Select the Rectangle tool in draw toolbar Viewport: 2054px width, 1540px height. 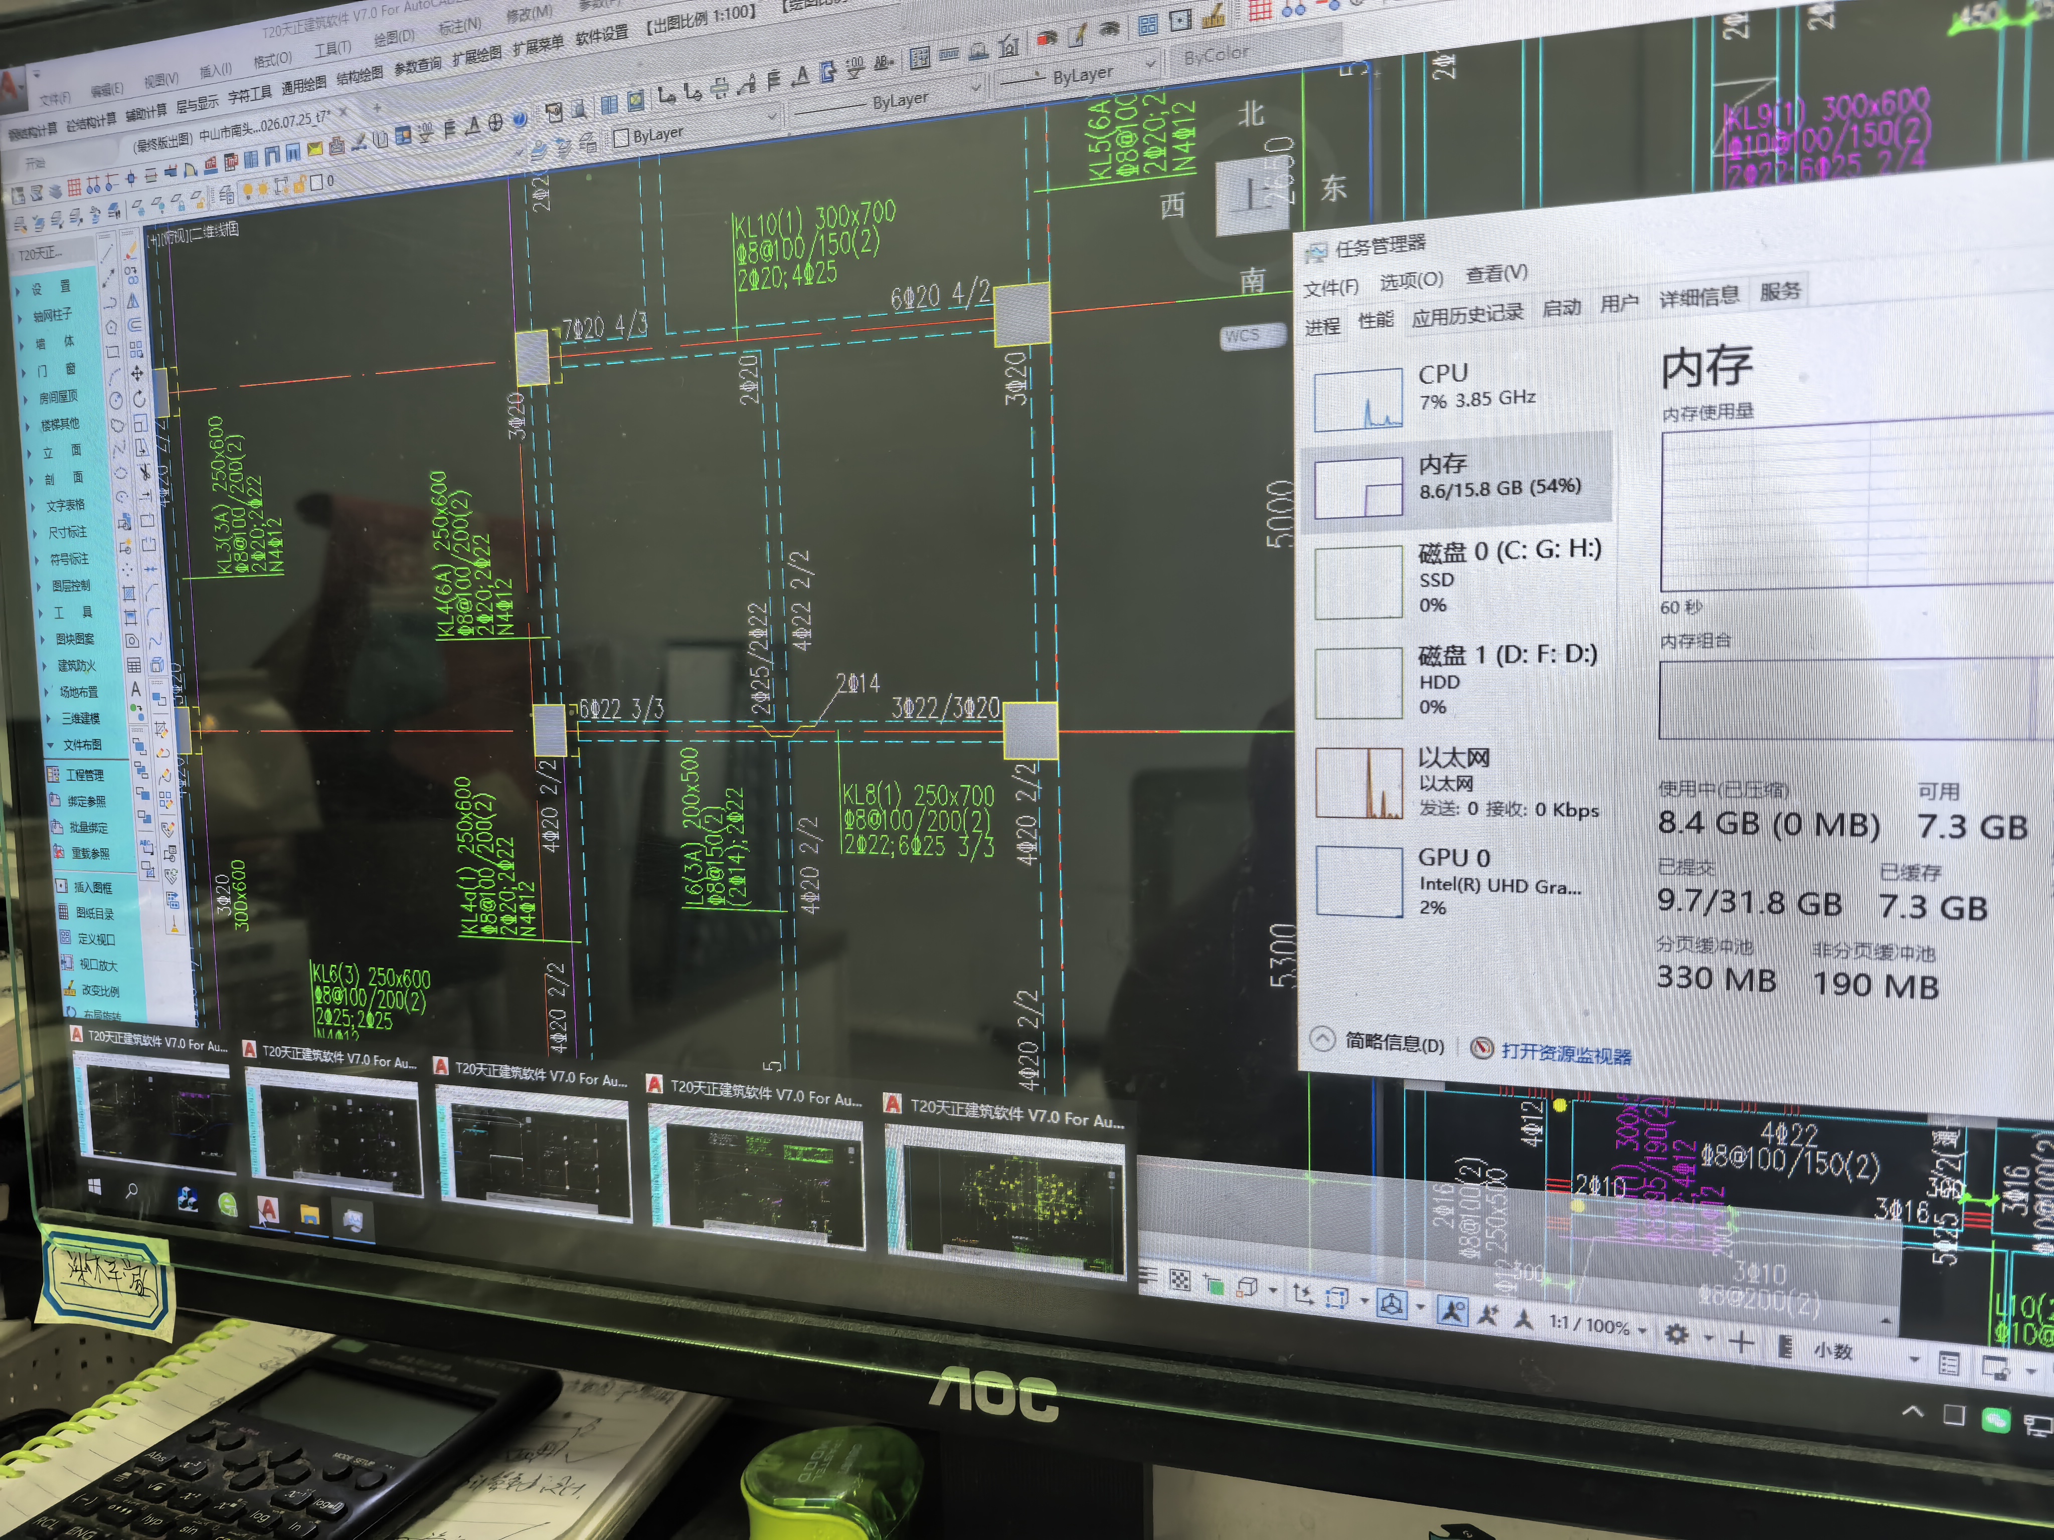[x=112, y=352]
